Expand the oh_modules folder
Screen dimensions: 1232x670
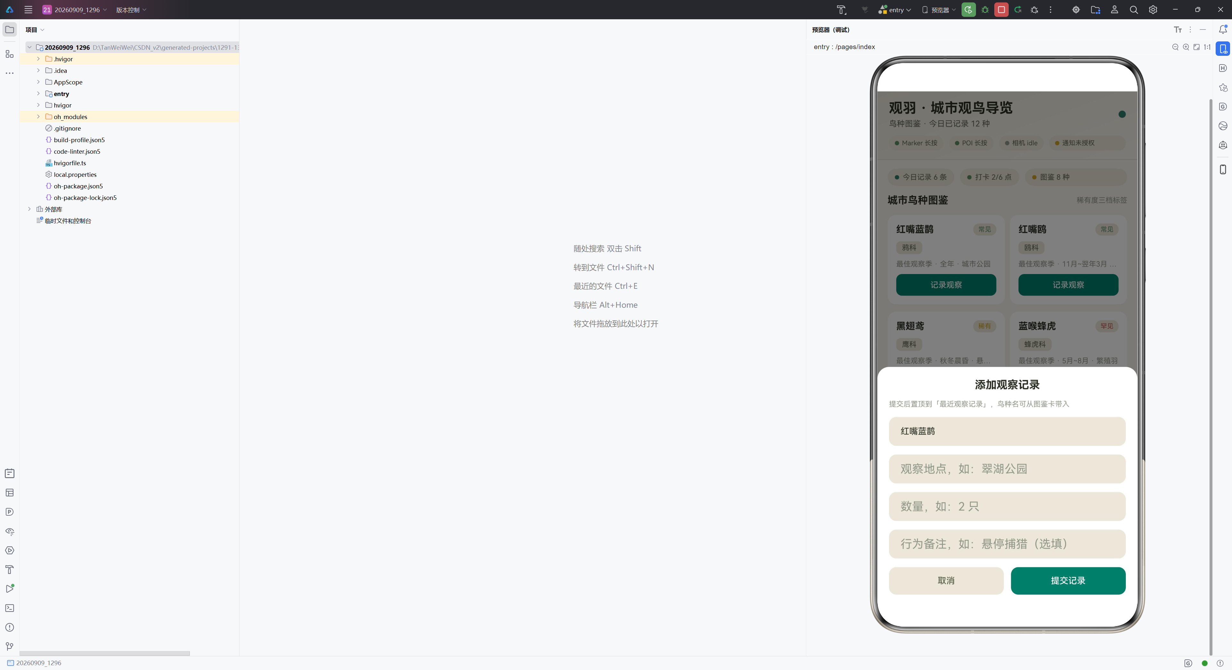38,117
